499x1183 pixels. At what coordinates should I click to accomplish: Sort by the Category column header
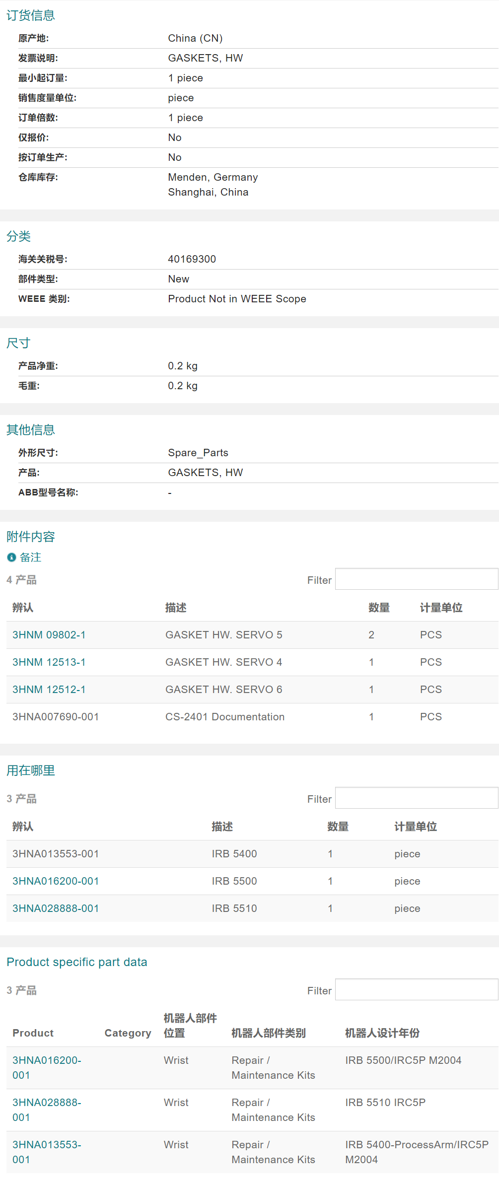(x=128, y=1033)
